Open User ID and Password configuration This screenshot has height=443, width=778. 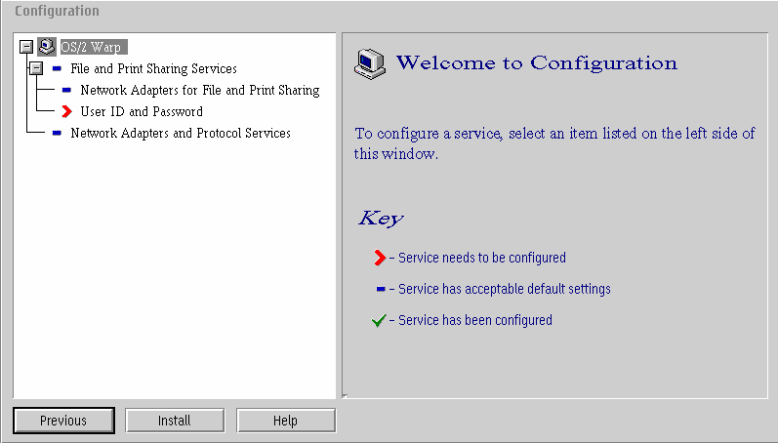[142, 111]
